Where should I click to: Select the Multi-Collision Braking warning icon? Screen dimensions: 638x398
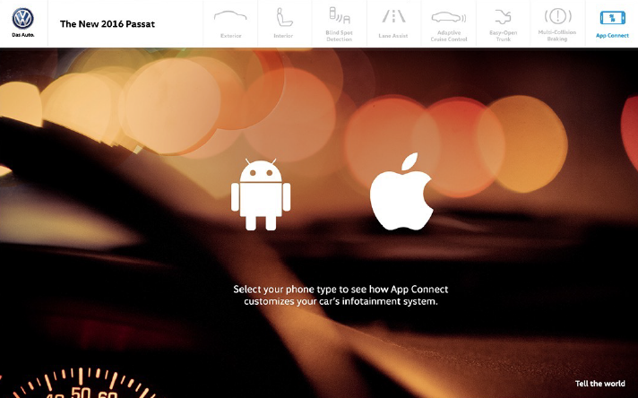[x=557, y=16]
